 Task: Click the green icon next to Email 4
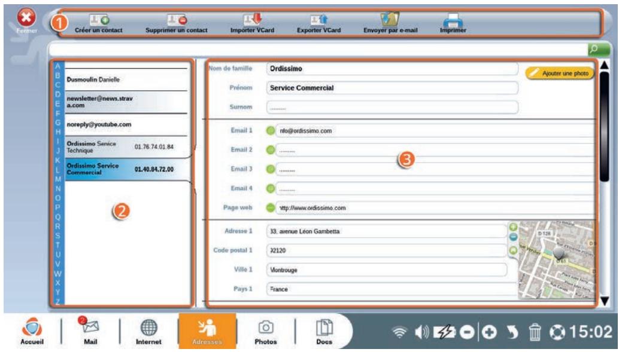tap(271, 188)
